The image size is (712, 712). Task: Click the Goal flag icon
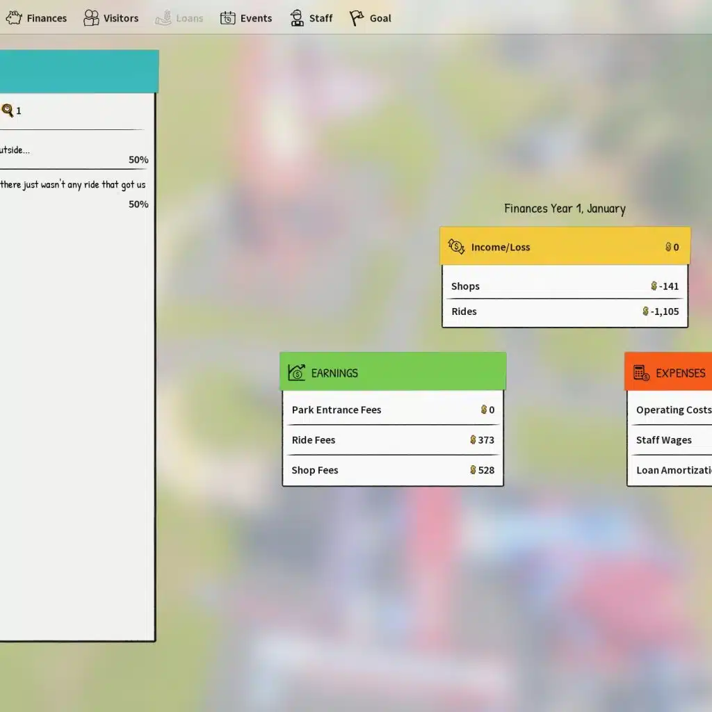(x=357, y=18)
